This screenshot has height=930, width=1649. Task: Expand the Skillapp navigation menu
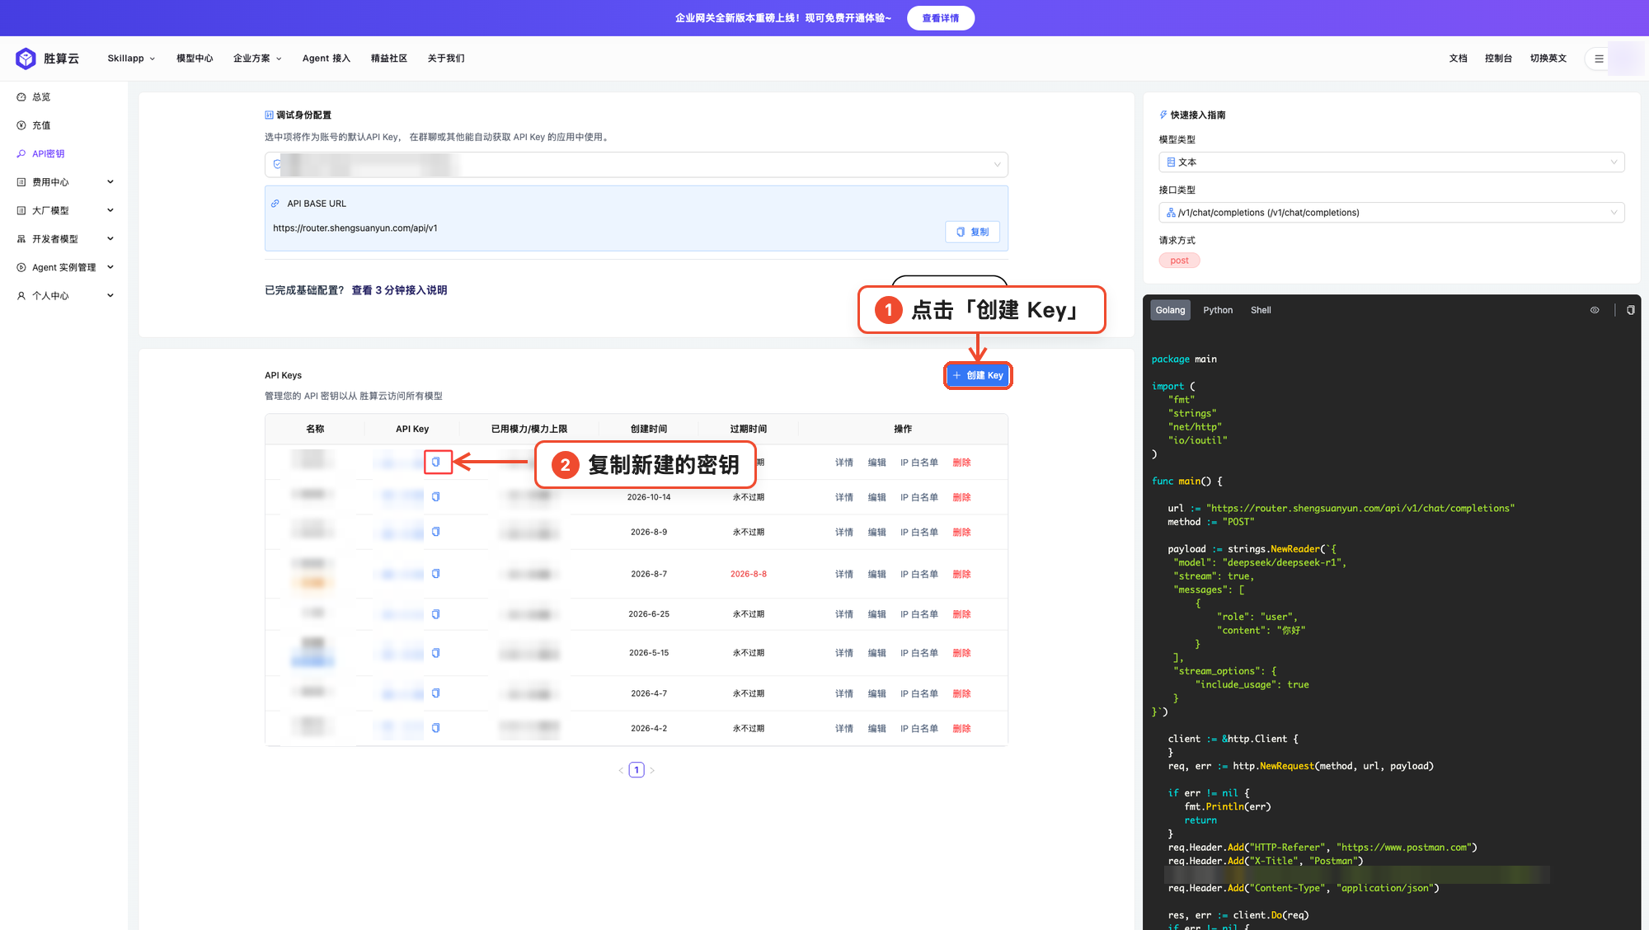pyautogui.click(x=131, y=59)
